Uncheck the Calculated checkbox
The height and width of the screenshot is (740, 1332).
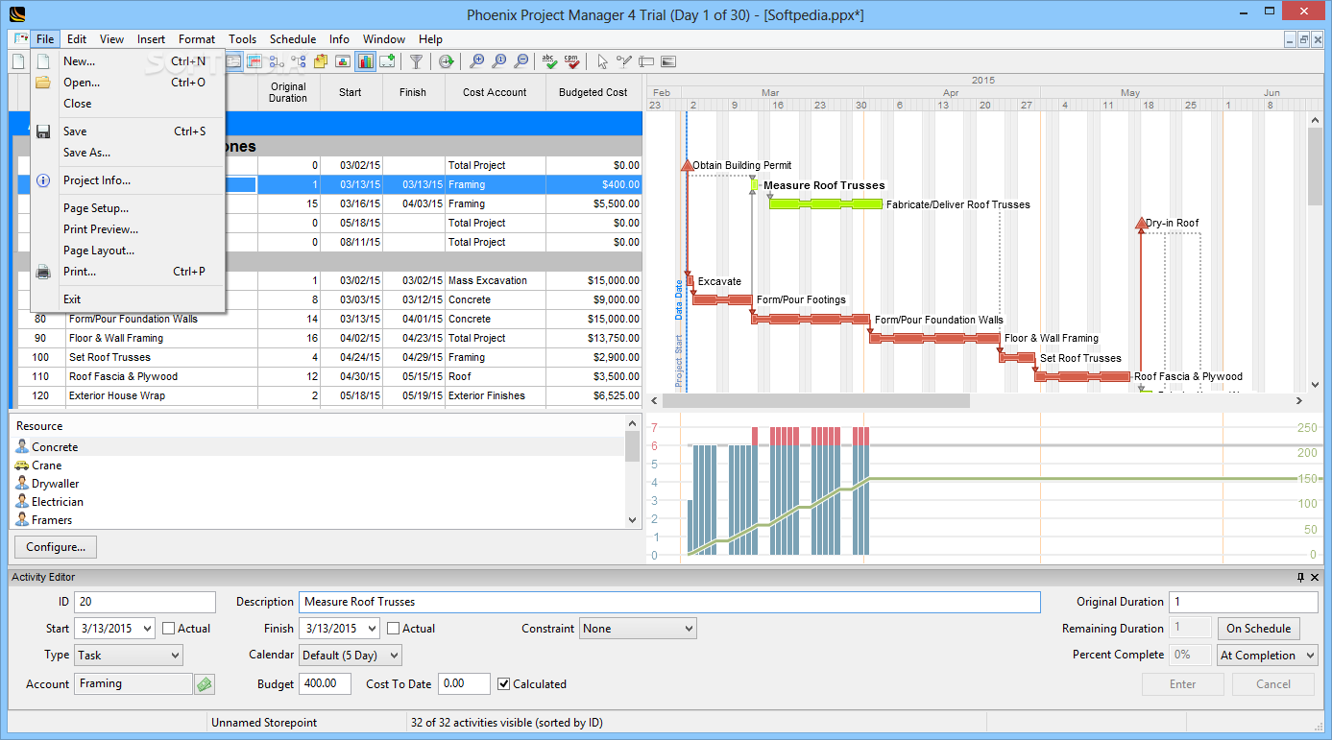coord(504,684)
